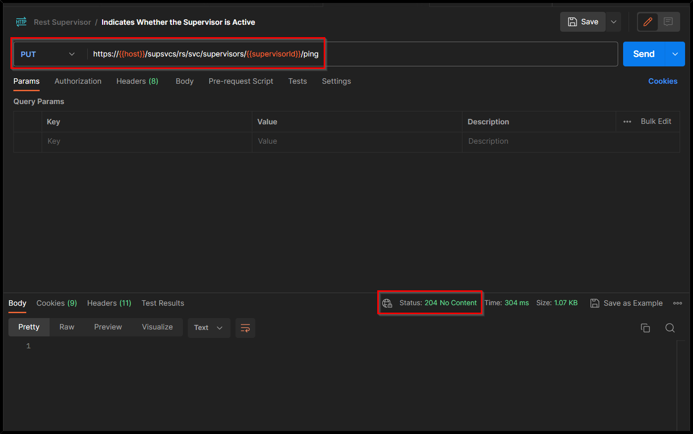This screenshot has height=434, width=693.
Task: Switch to the Authorization tab
Action: click(78, 81)
